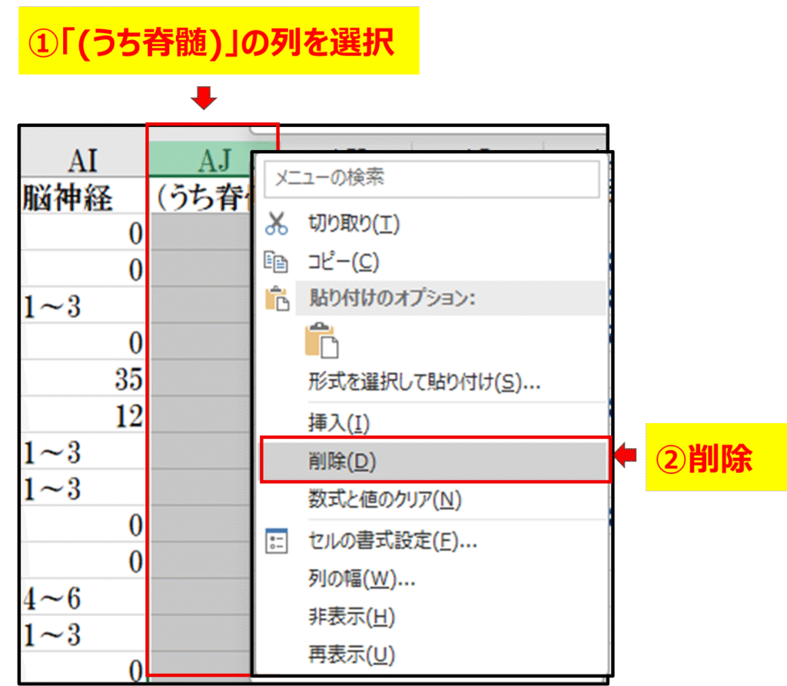Click the scissors Cut icon

(275, 224)
